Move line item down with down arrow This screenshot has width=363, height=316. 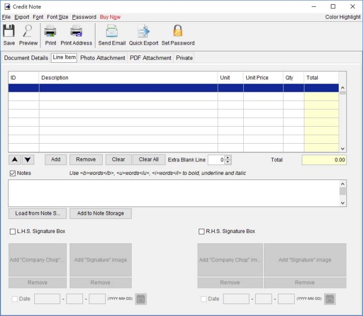click(x=28, y=160)
